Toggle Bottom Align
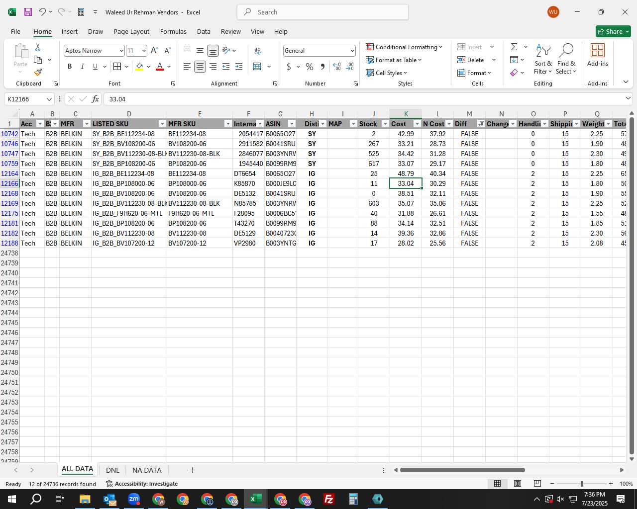The image size is (637, 509). 213,51
